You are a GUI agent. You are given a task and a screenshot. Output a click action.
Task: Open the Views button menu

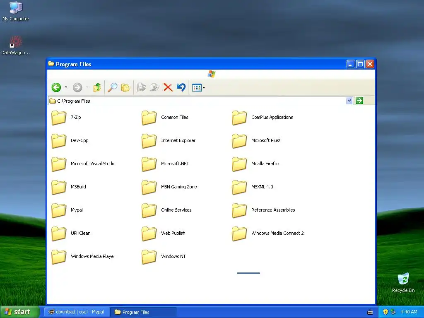tap(198, 88)
